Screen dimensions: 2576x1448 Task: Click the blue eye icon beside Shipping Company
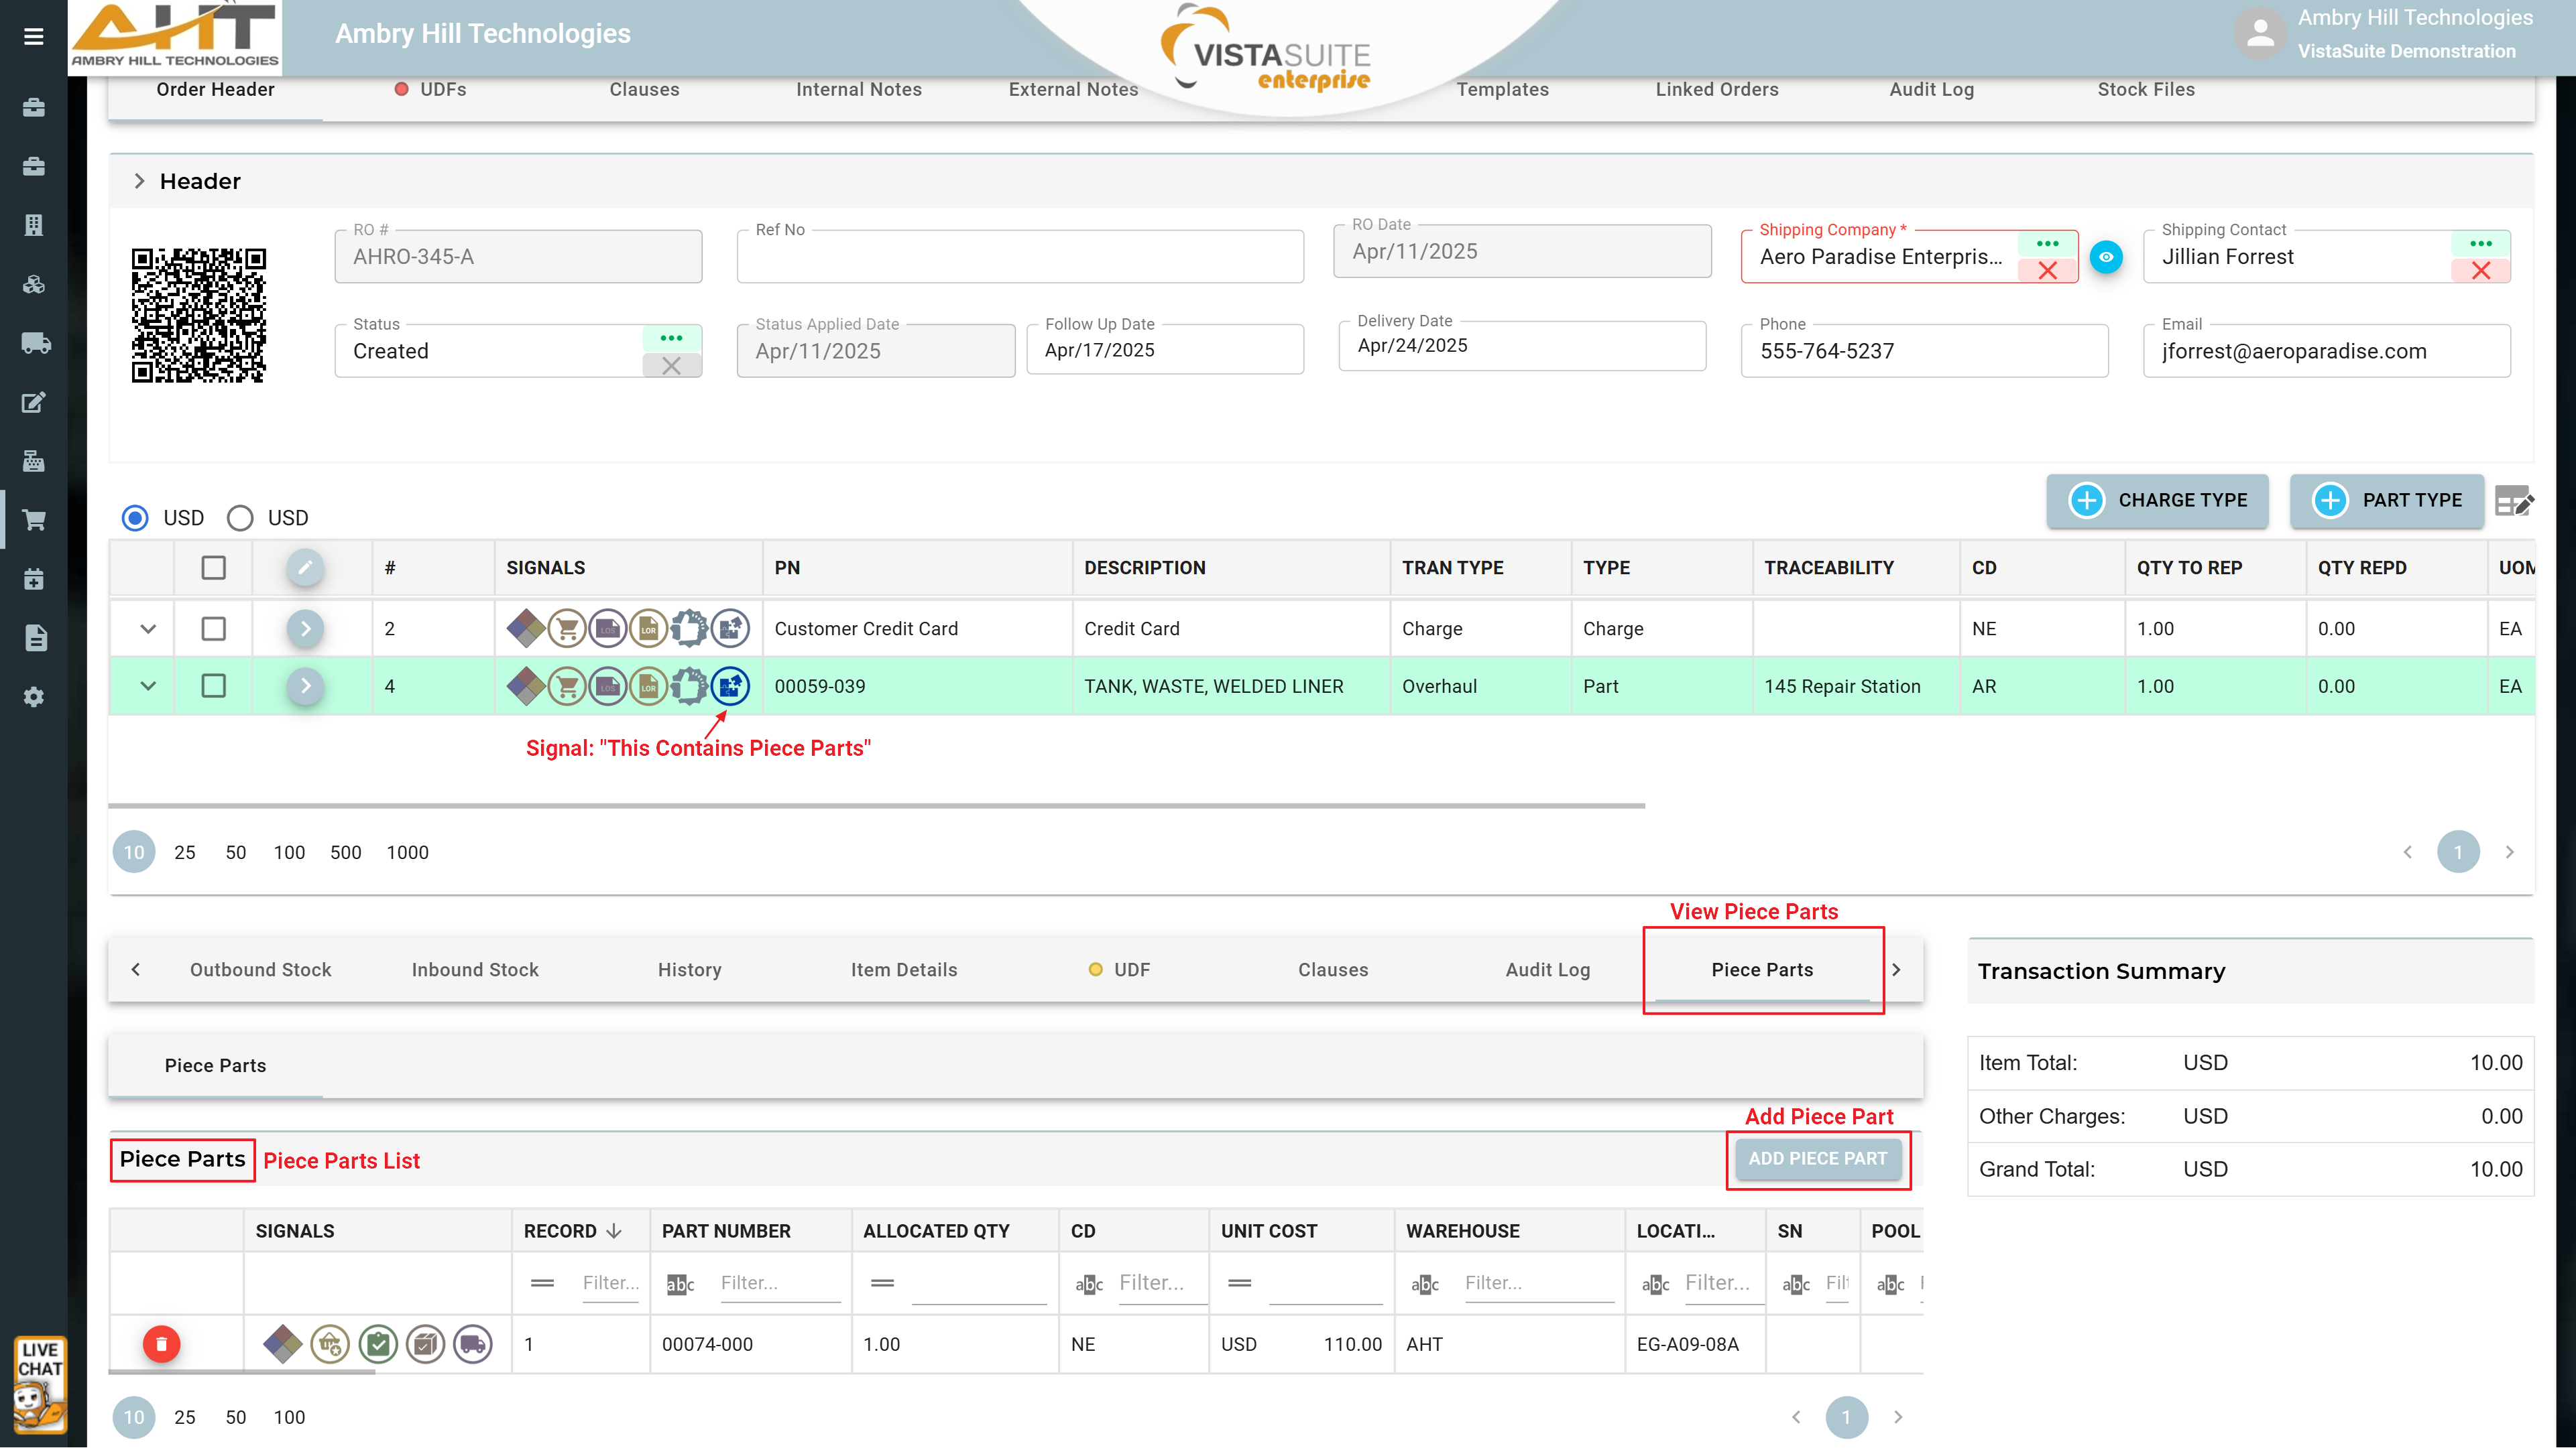[x=2106, y=257]
